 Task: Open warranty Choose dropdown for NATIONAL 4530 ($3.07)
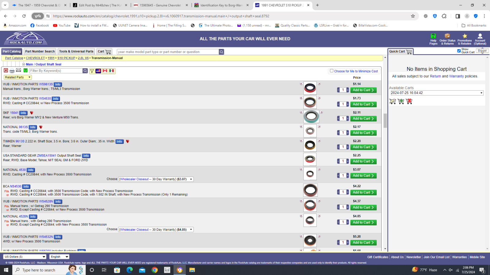pos(156,179)
